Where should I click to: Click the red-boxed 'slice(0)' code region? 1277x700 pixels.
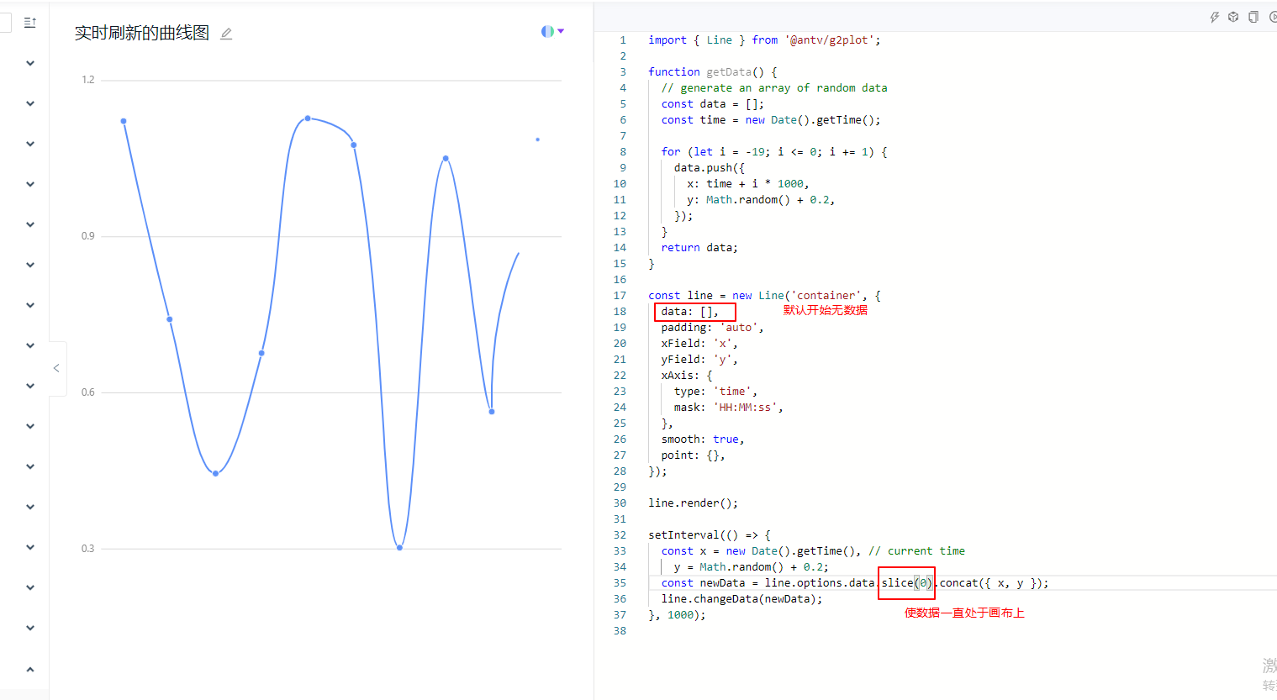click(x=906, y=582)
